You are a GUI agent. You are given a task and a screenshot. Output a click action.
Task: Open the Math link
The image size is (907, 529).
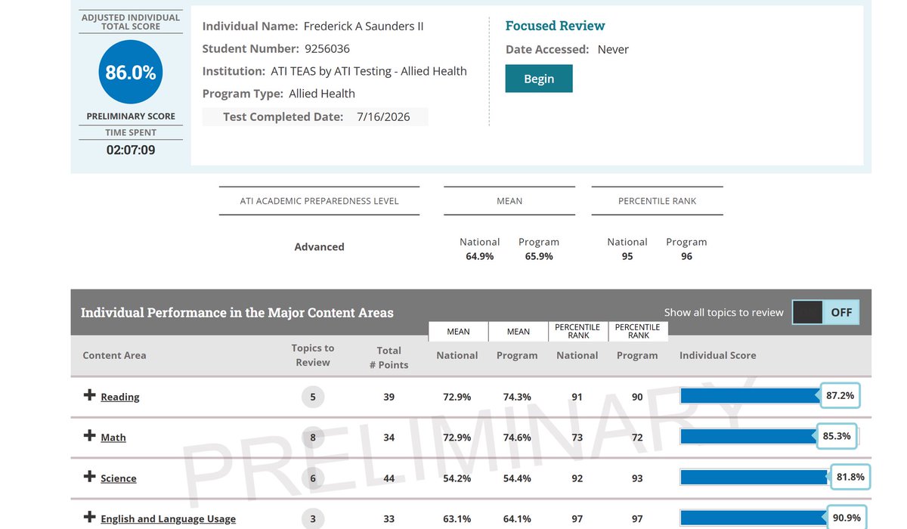click(113, 438)
